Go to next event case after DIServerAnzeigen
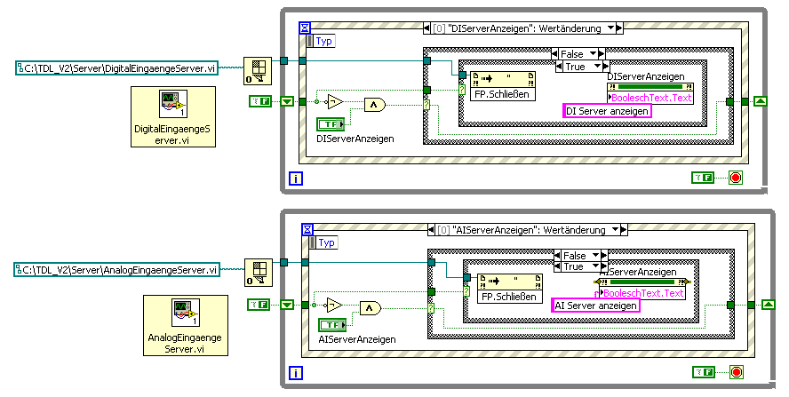Screen dimensions: 789x397 [x=620, y=28]
